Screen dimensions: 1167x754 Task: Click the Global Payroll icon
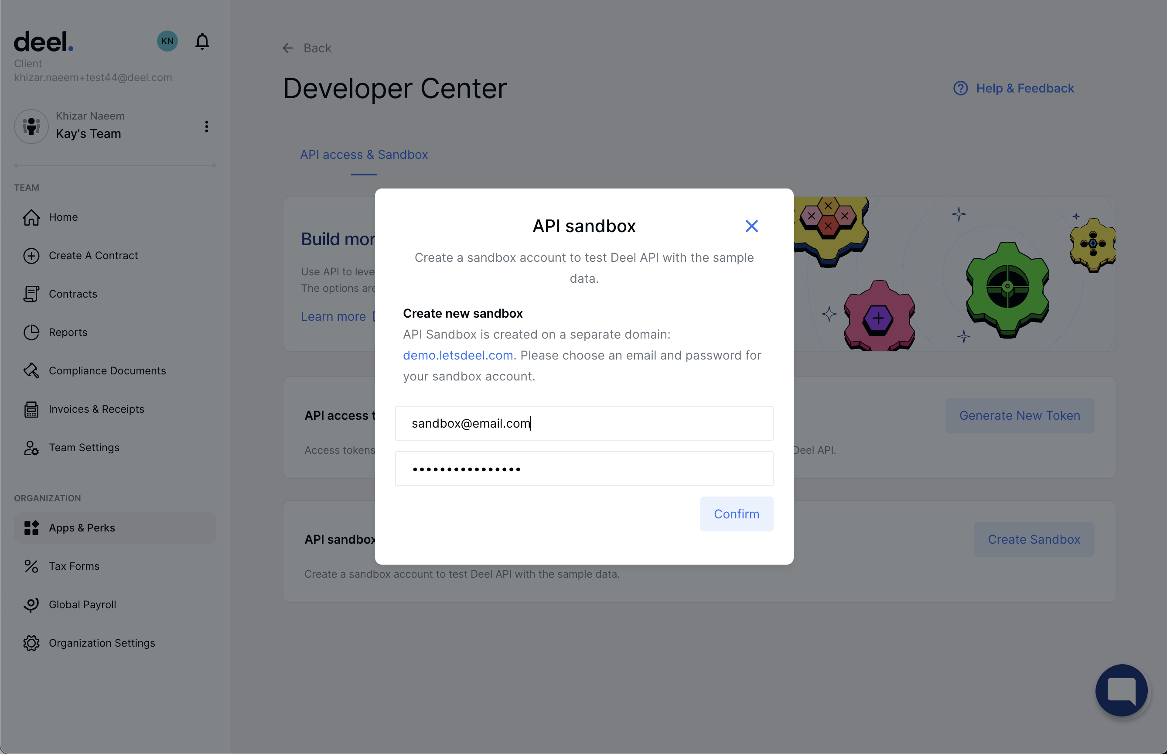(x=31, y=605)
